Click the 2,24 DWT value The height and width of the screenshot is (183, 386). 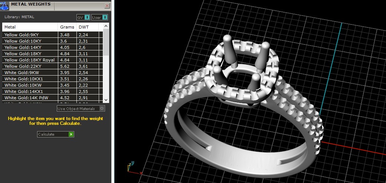pos(83,35)
